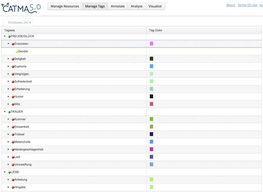Viewport: 263px width, 192px height.
Task: Go to the Annotate section
Action: (118, 6)
